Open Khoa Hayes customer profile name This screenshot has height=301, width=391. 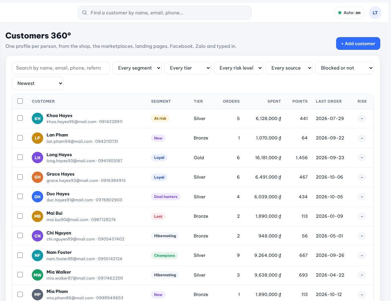pyautogui.click(x=59, y=116)
